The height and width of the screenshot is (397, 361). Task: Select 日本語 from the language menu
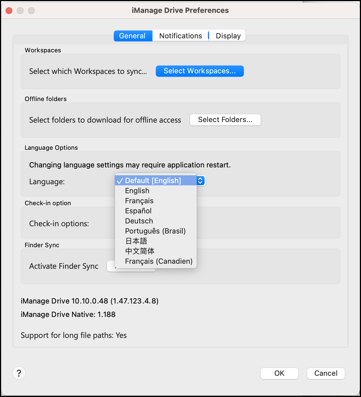pos(136,241)
